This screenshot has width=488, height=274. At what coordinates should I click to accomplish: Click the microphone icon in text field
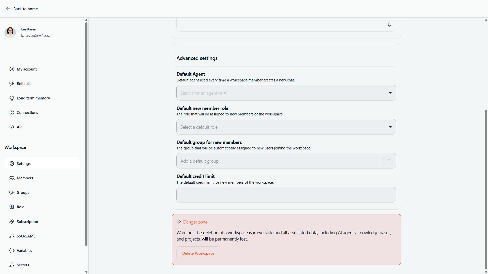[x=389, y=25]
